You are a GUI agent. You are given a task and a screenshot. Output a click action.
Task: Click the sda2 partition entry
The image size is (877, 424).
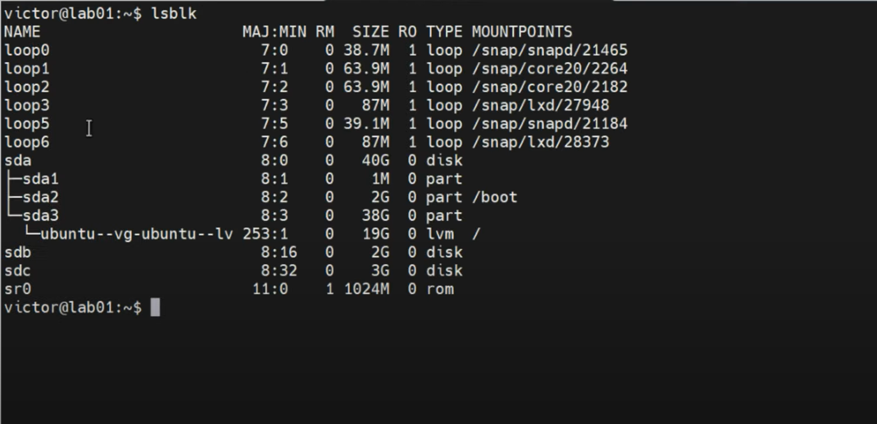pyautogui.click(x=40, y=197)
